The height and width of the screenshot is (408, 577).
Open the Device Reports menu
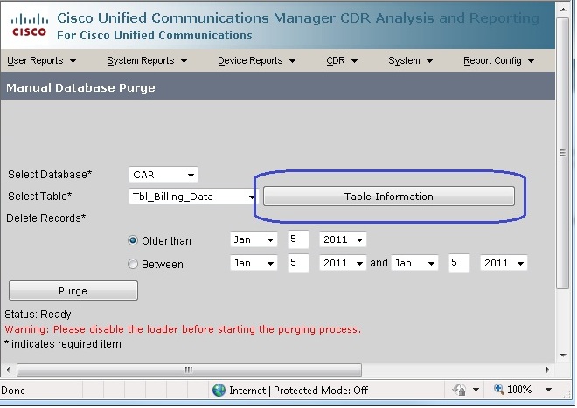(x=256, y=60)
